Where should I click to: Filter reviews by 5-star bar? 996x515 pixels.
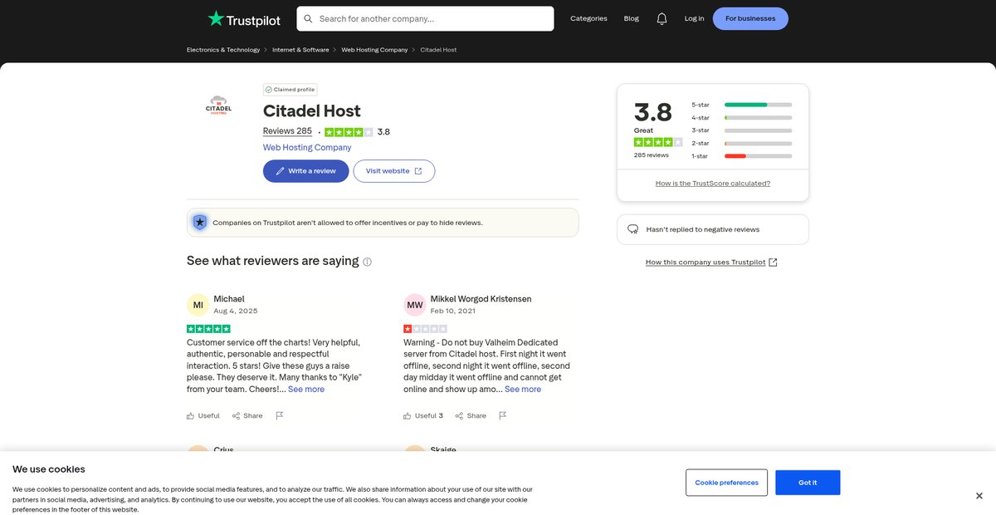[758, 105]
